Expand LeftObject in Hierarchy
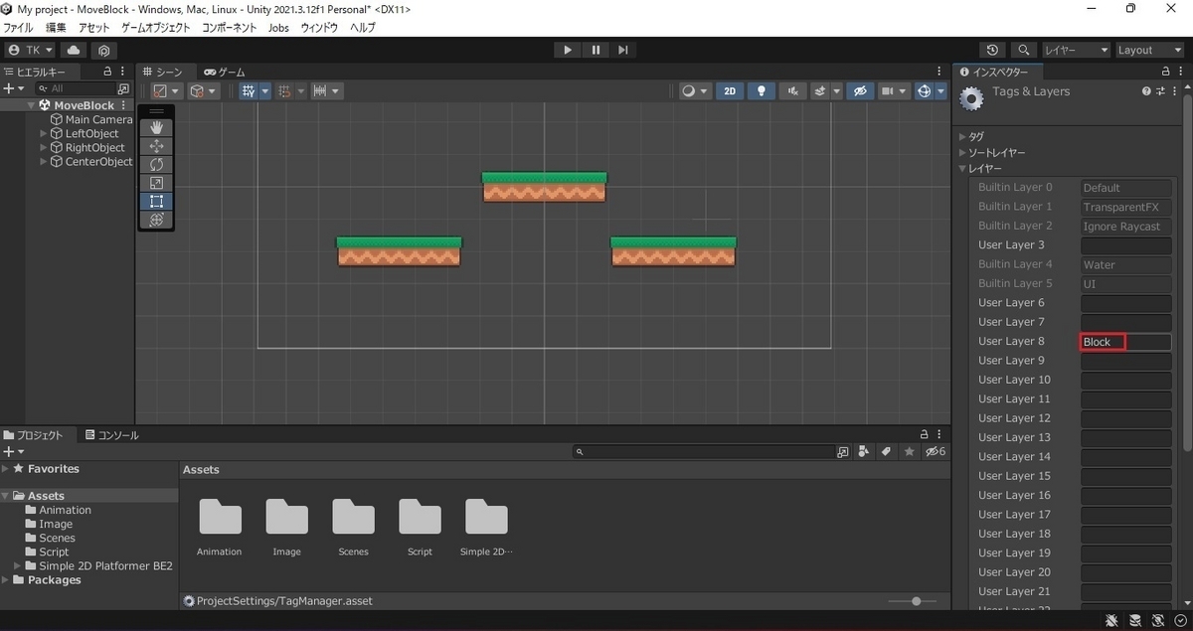Screen dimensions: 1193x631 [x=43, y=133]
